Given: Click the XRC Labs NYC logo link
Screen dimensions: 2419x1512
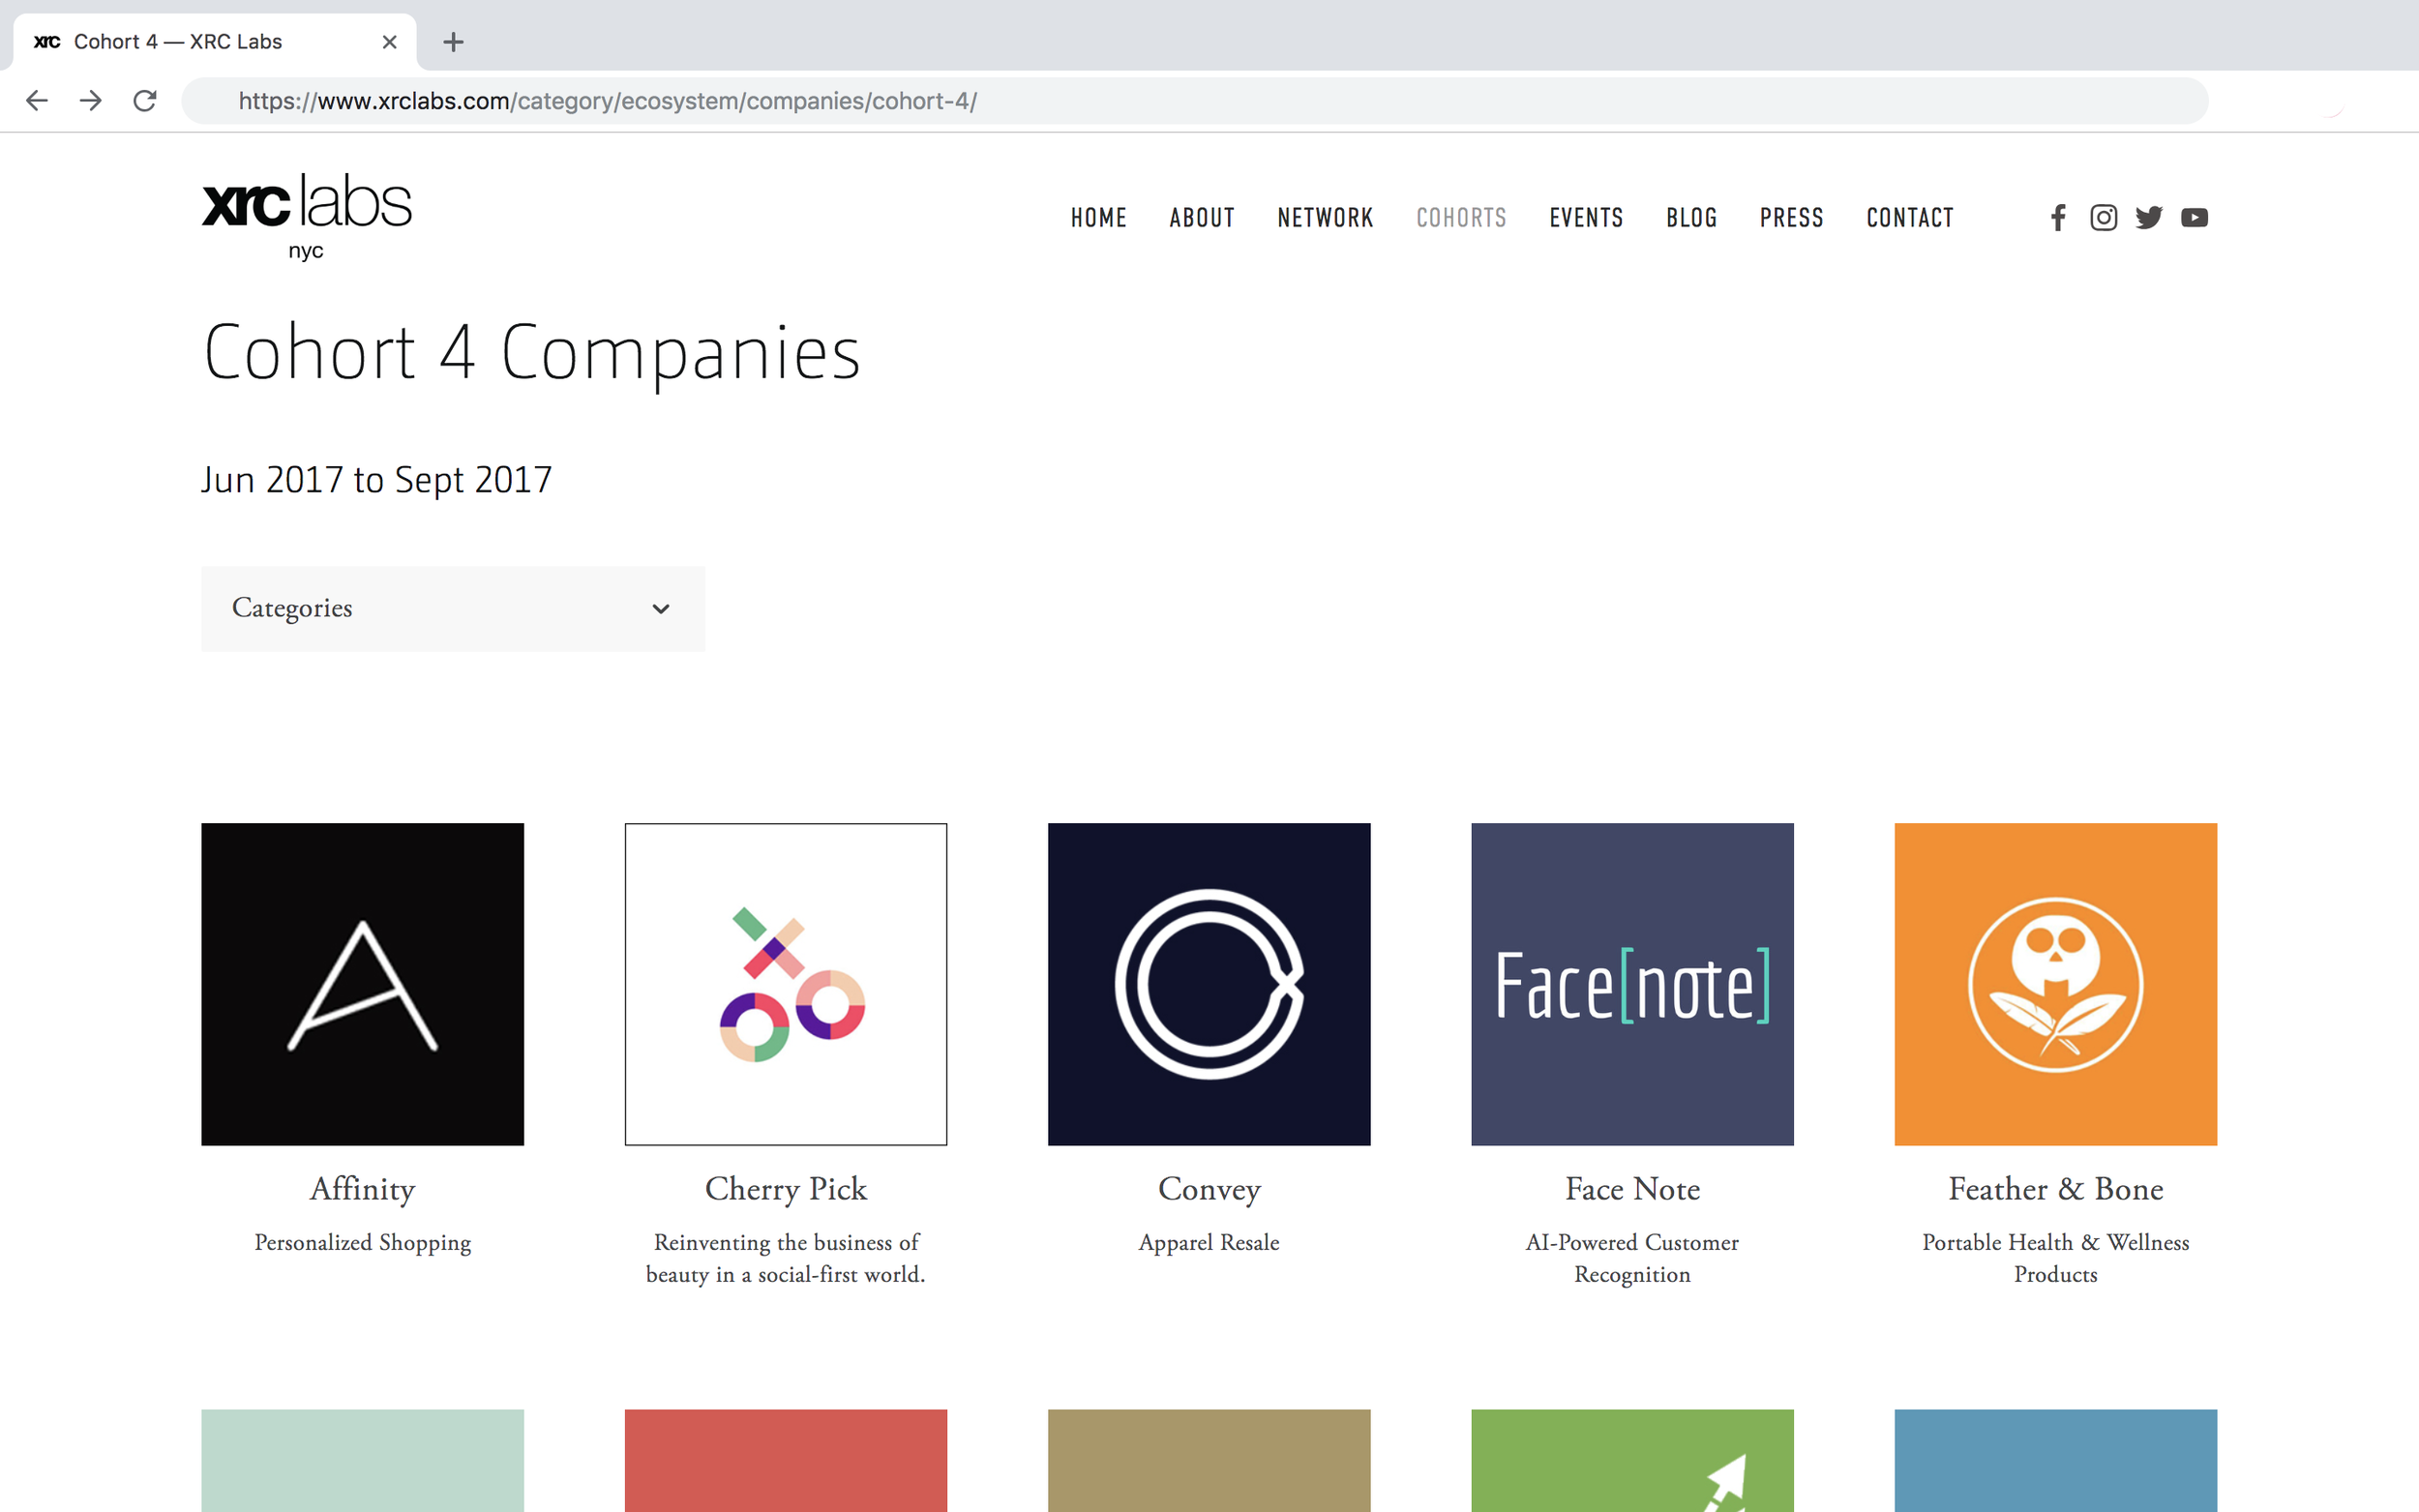Looking at the screenshot, I should tap(305, 216).
